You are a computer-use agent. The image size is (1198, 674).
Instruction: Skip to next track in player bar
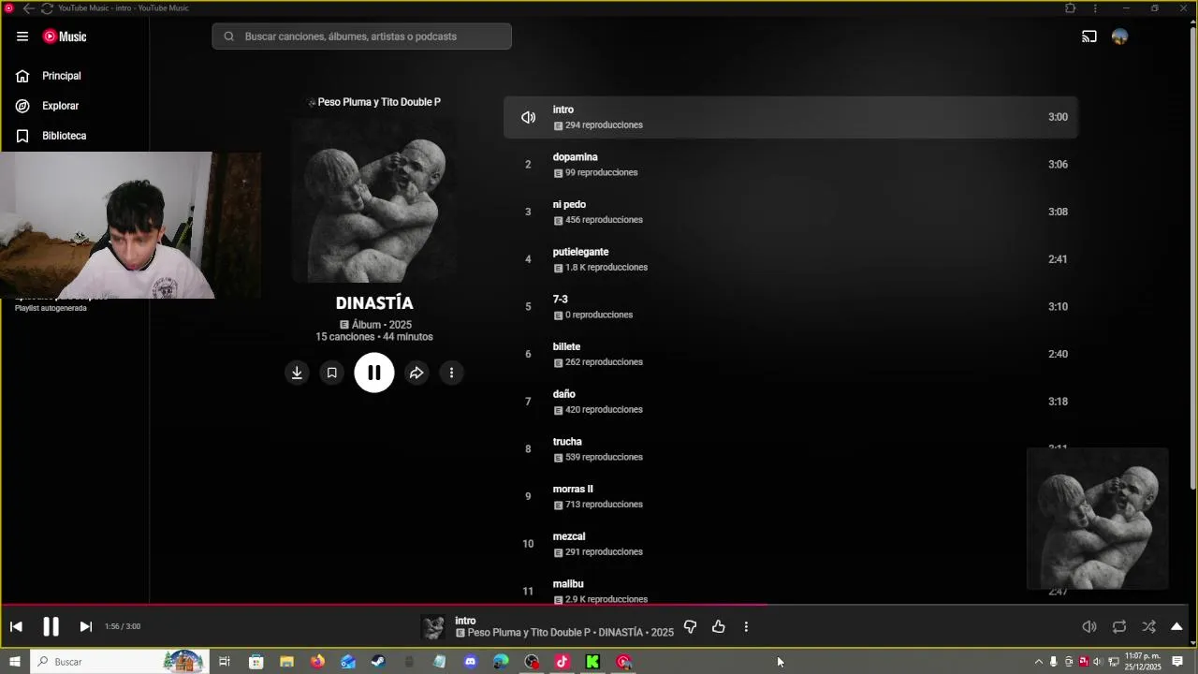coord(85,626)
